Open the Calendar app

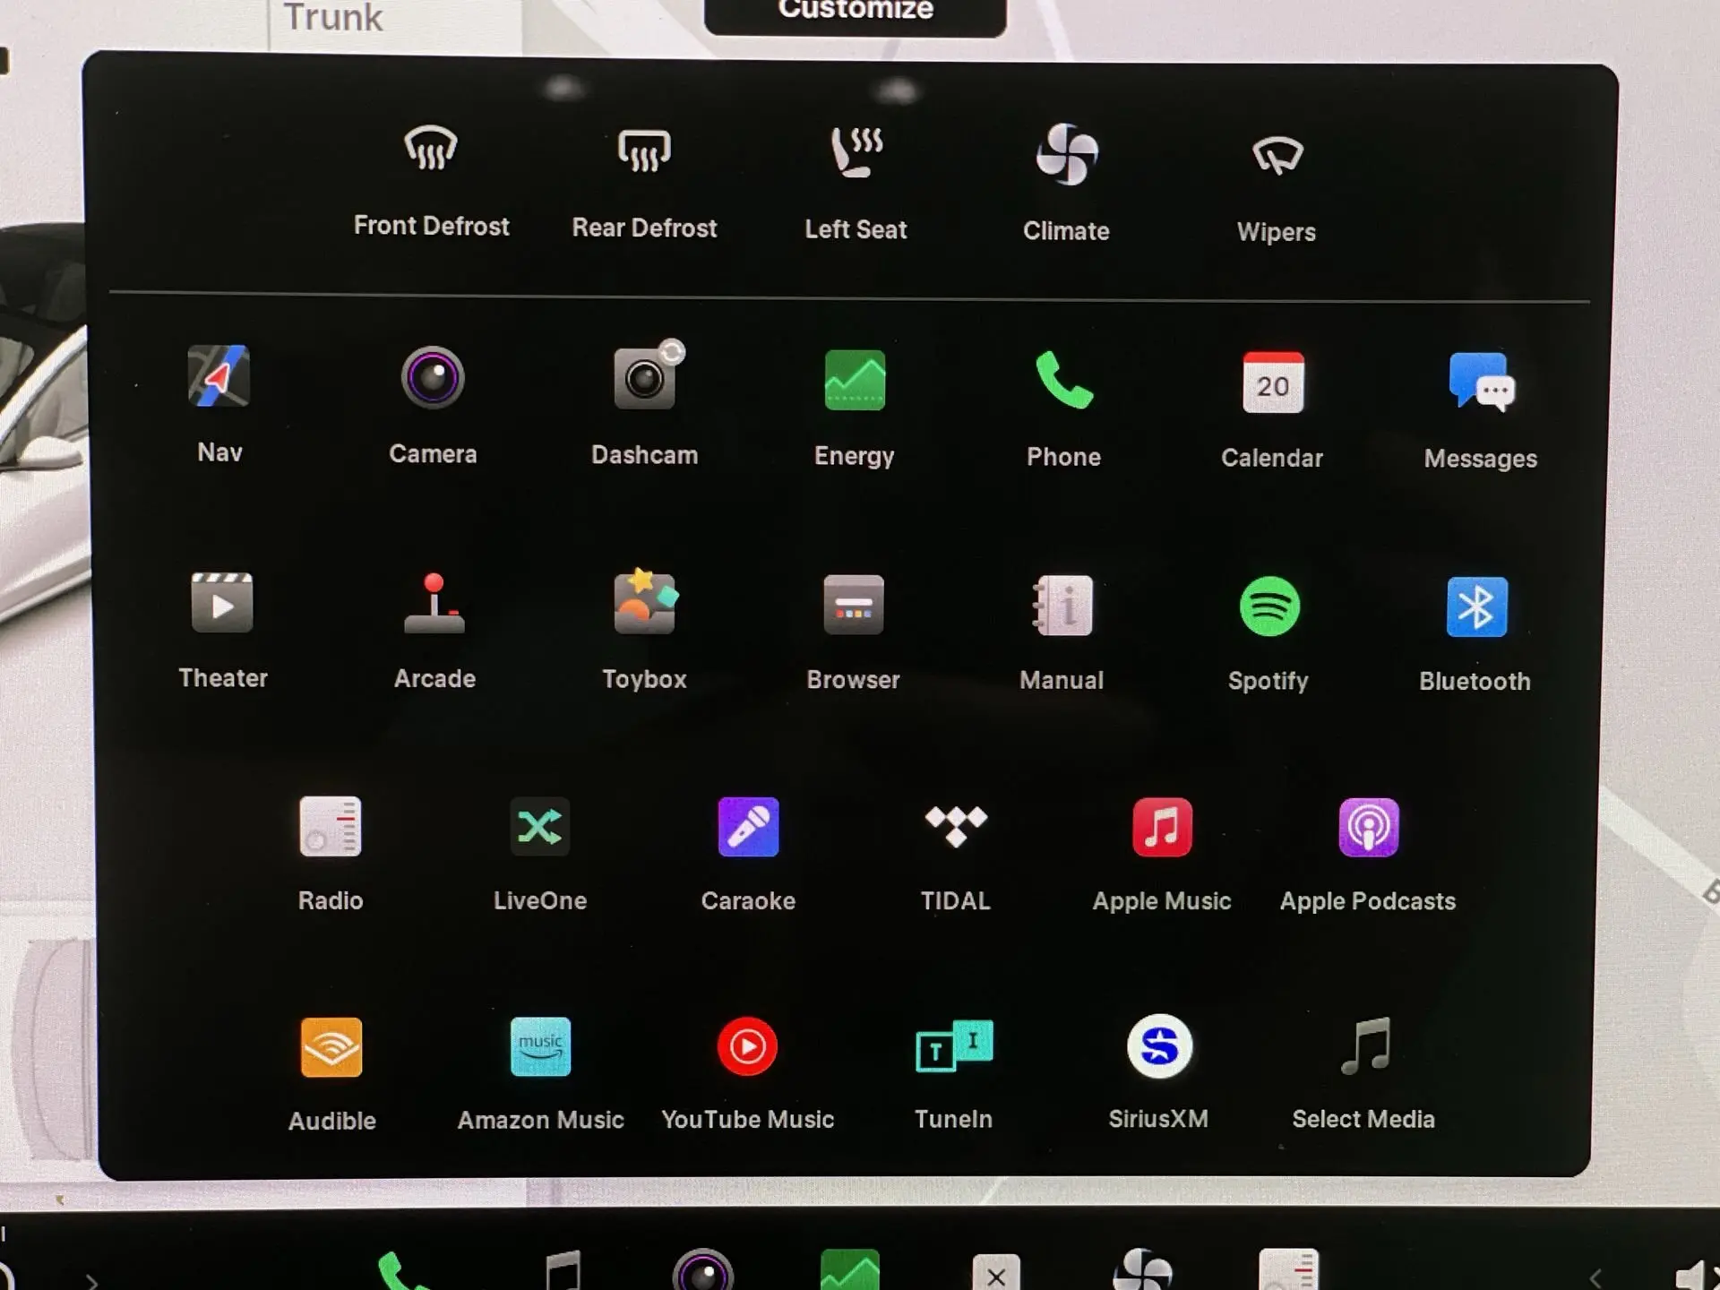tap(1272, 410)
